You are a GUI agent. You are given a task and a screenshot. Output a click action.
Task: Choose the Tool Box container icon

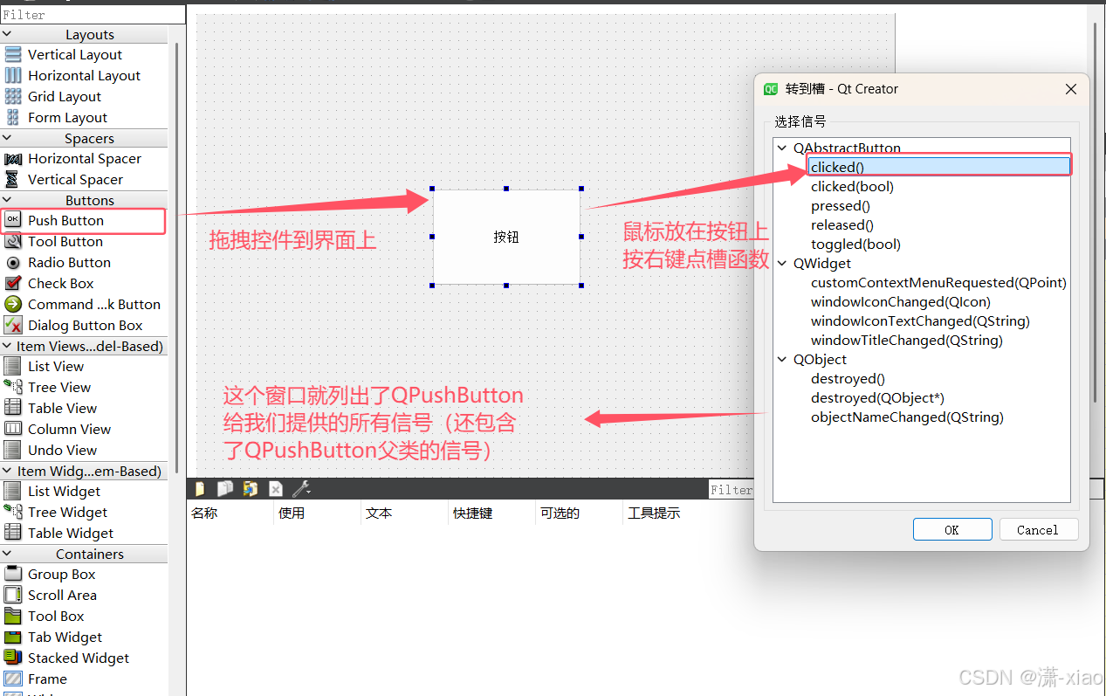click(x=13, y=616)
